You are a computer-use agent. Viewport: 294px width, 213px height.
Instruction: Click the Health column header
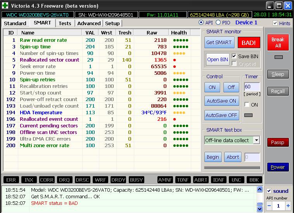[x=180, y=33]
